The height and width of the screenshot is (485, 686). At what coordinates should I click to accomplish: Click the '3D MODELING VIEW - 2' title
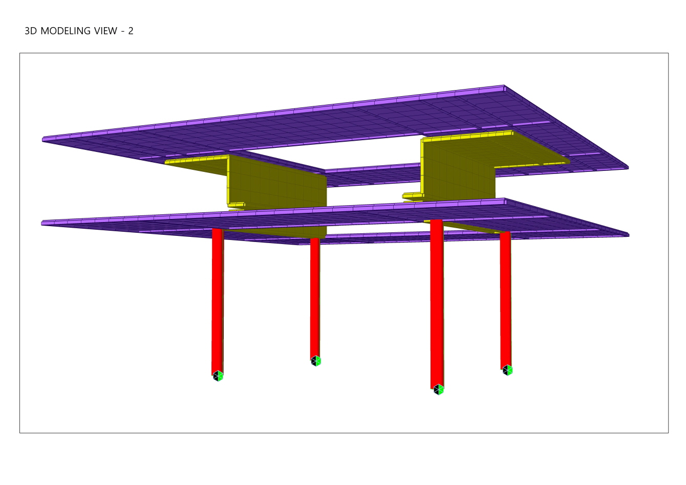(79, 31)
